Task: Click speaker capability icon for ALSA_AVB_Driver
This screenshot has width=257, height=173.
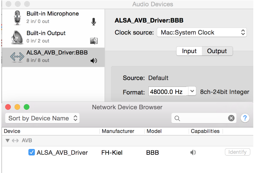Action: pos(193,152)
